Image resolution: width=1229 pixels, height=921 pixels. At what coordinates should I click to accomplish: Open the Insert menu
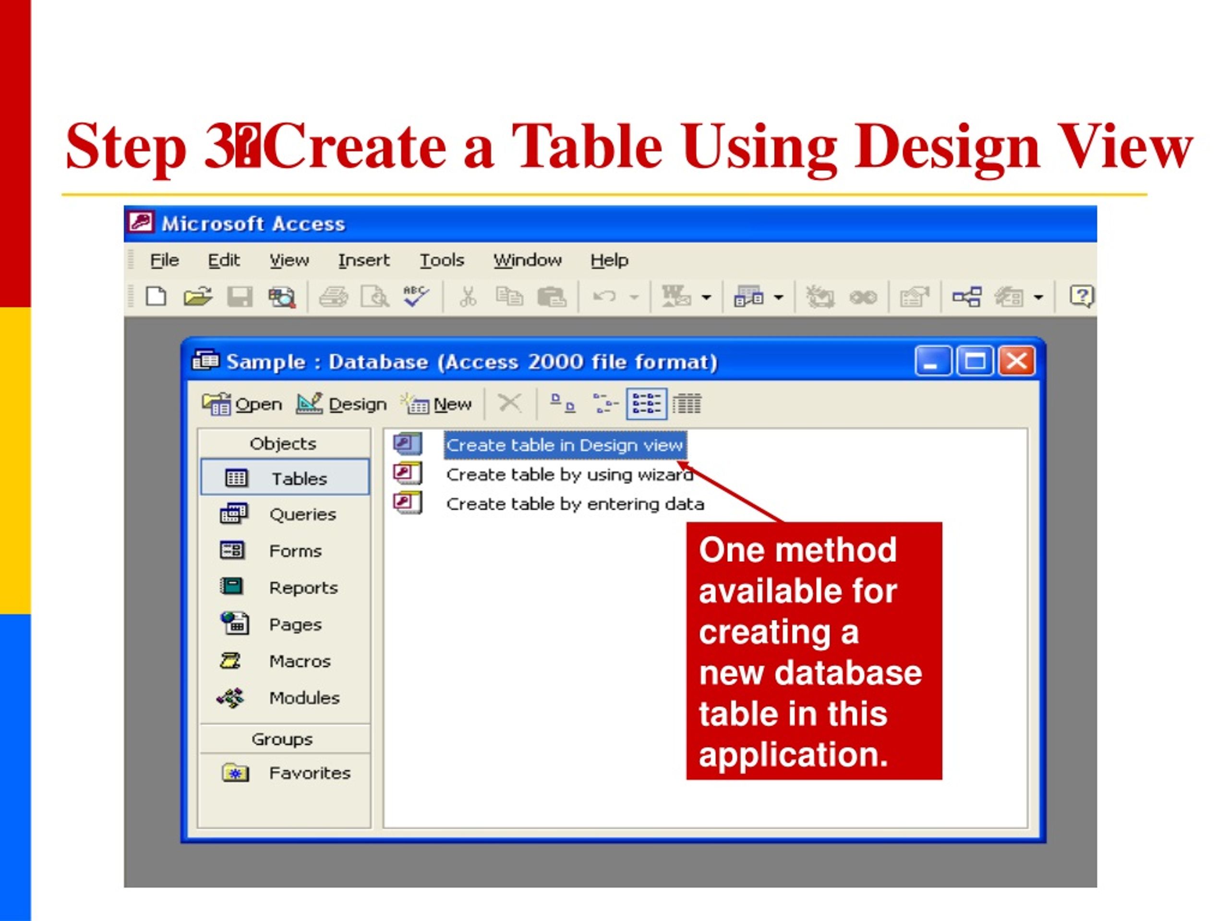pyautogui.click(x=364, y=260)
